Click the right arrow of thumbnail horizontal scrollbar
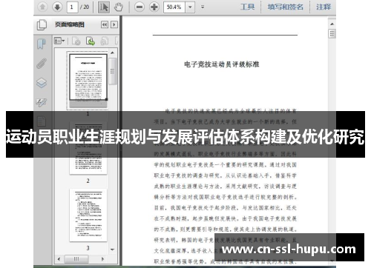371x268 pixels. coord(102,259)
